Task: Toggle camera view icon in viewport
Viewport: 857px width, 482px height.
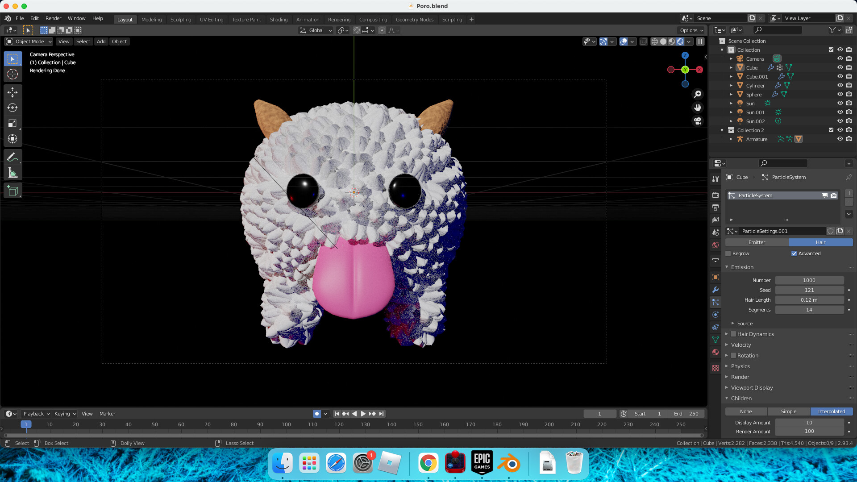Action: (698, 121)
